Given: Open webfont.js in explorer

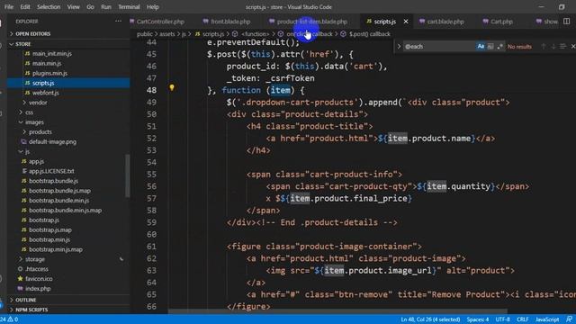Looking at the screenshot, I should click(x=46, y=93).
